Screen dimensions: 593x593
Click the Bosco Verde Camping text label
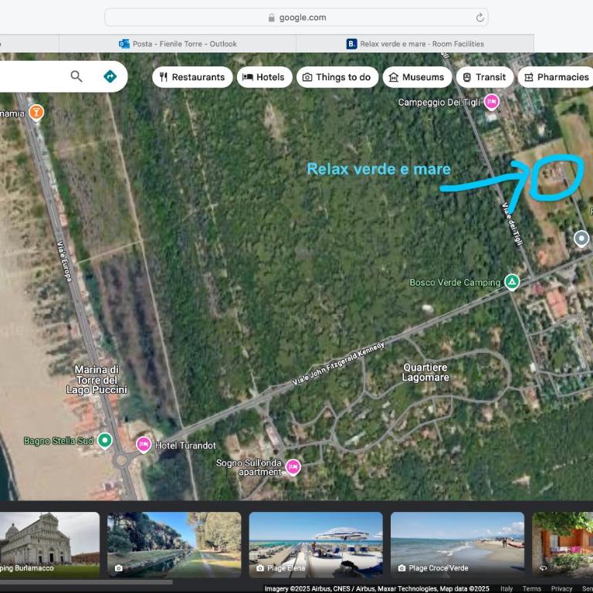455,283
